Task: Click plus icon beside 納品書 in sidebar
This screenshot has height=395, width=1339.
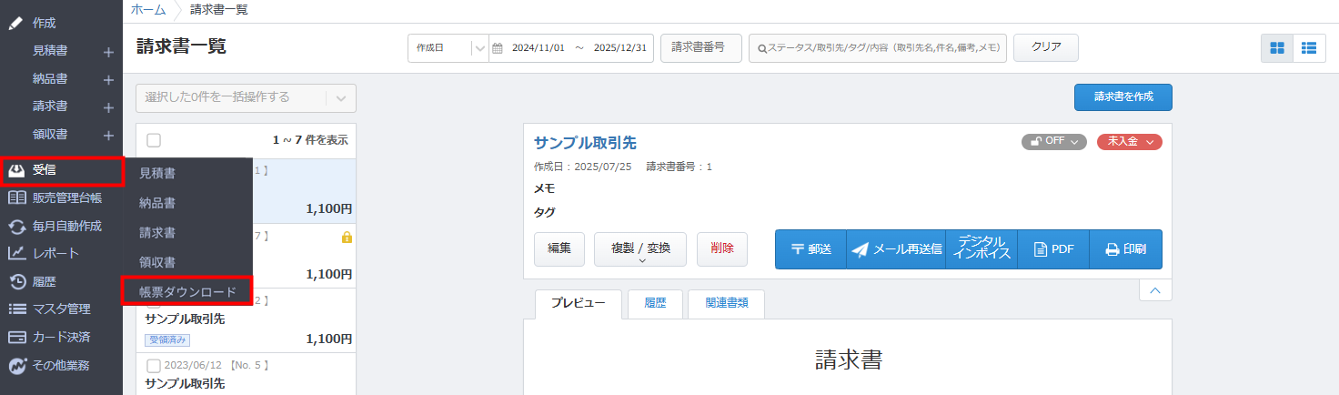Action: pos(108,80)
